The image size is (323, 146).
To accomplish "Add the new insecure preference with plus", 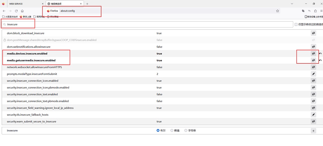I will 313,130.
